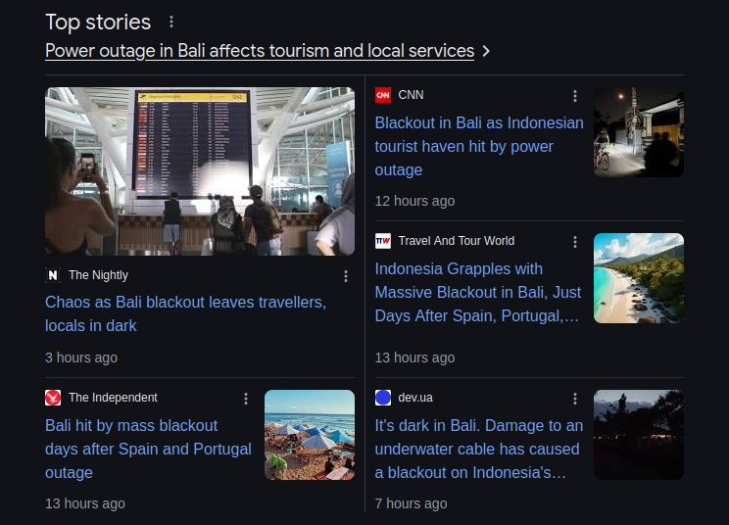Screen dimensions: 729x525
Task: Open CNN 'Blackout in Bali as Indonesian tourist haven' article
Action: pos(479,146)
